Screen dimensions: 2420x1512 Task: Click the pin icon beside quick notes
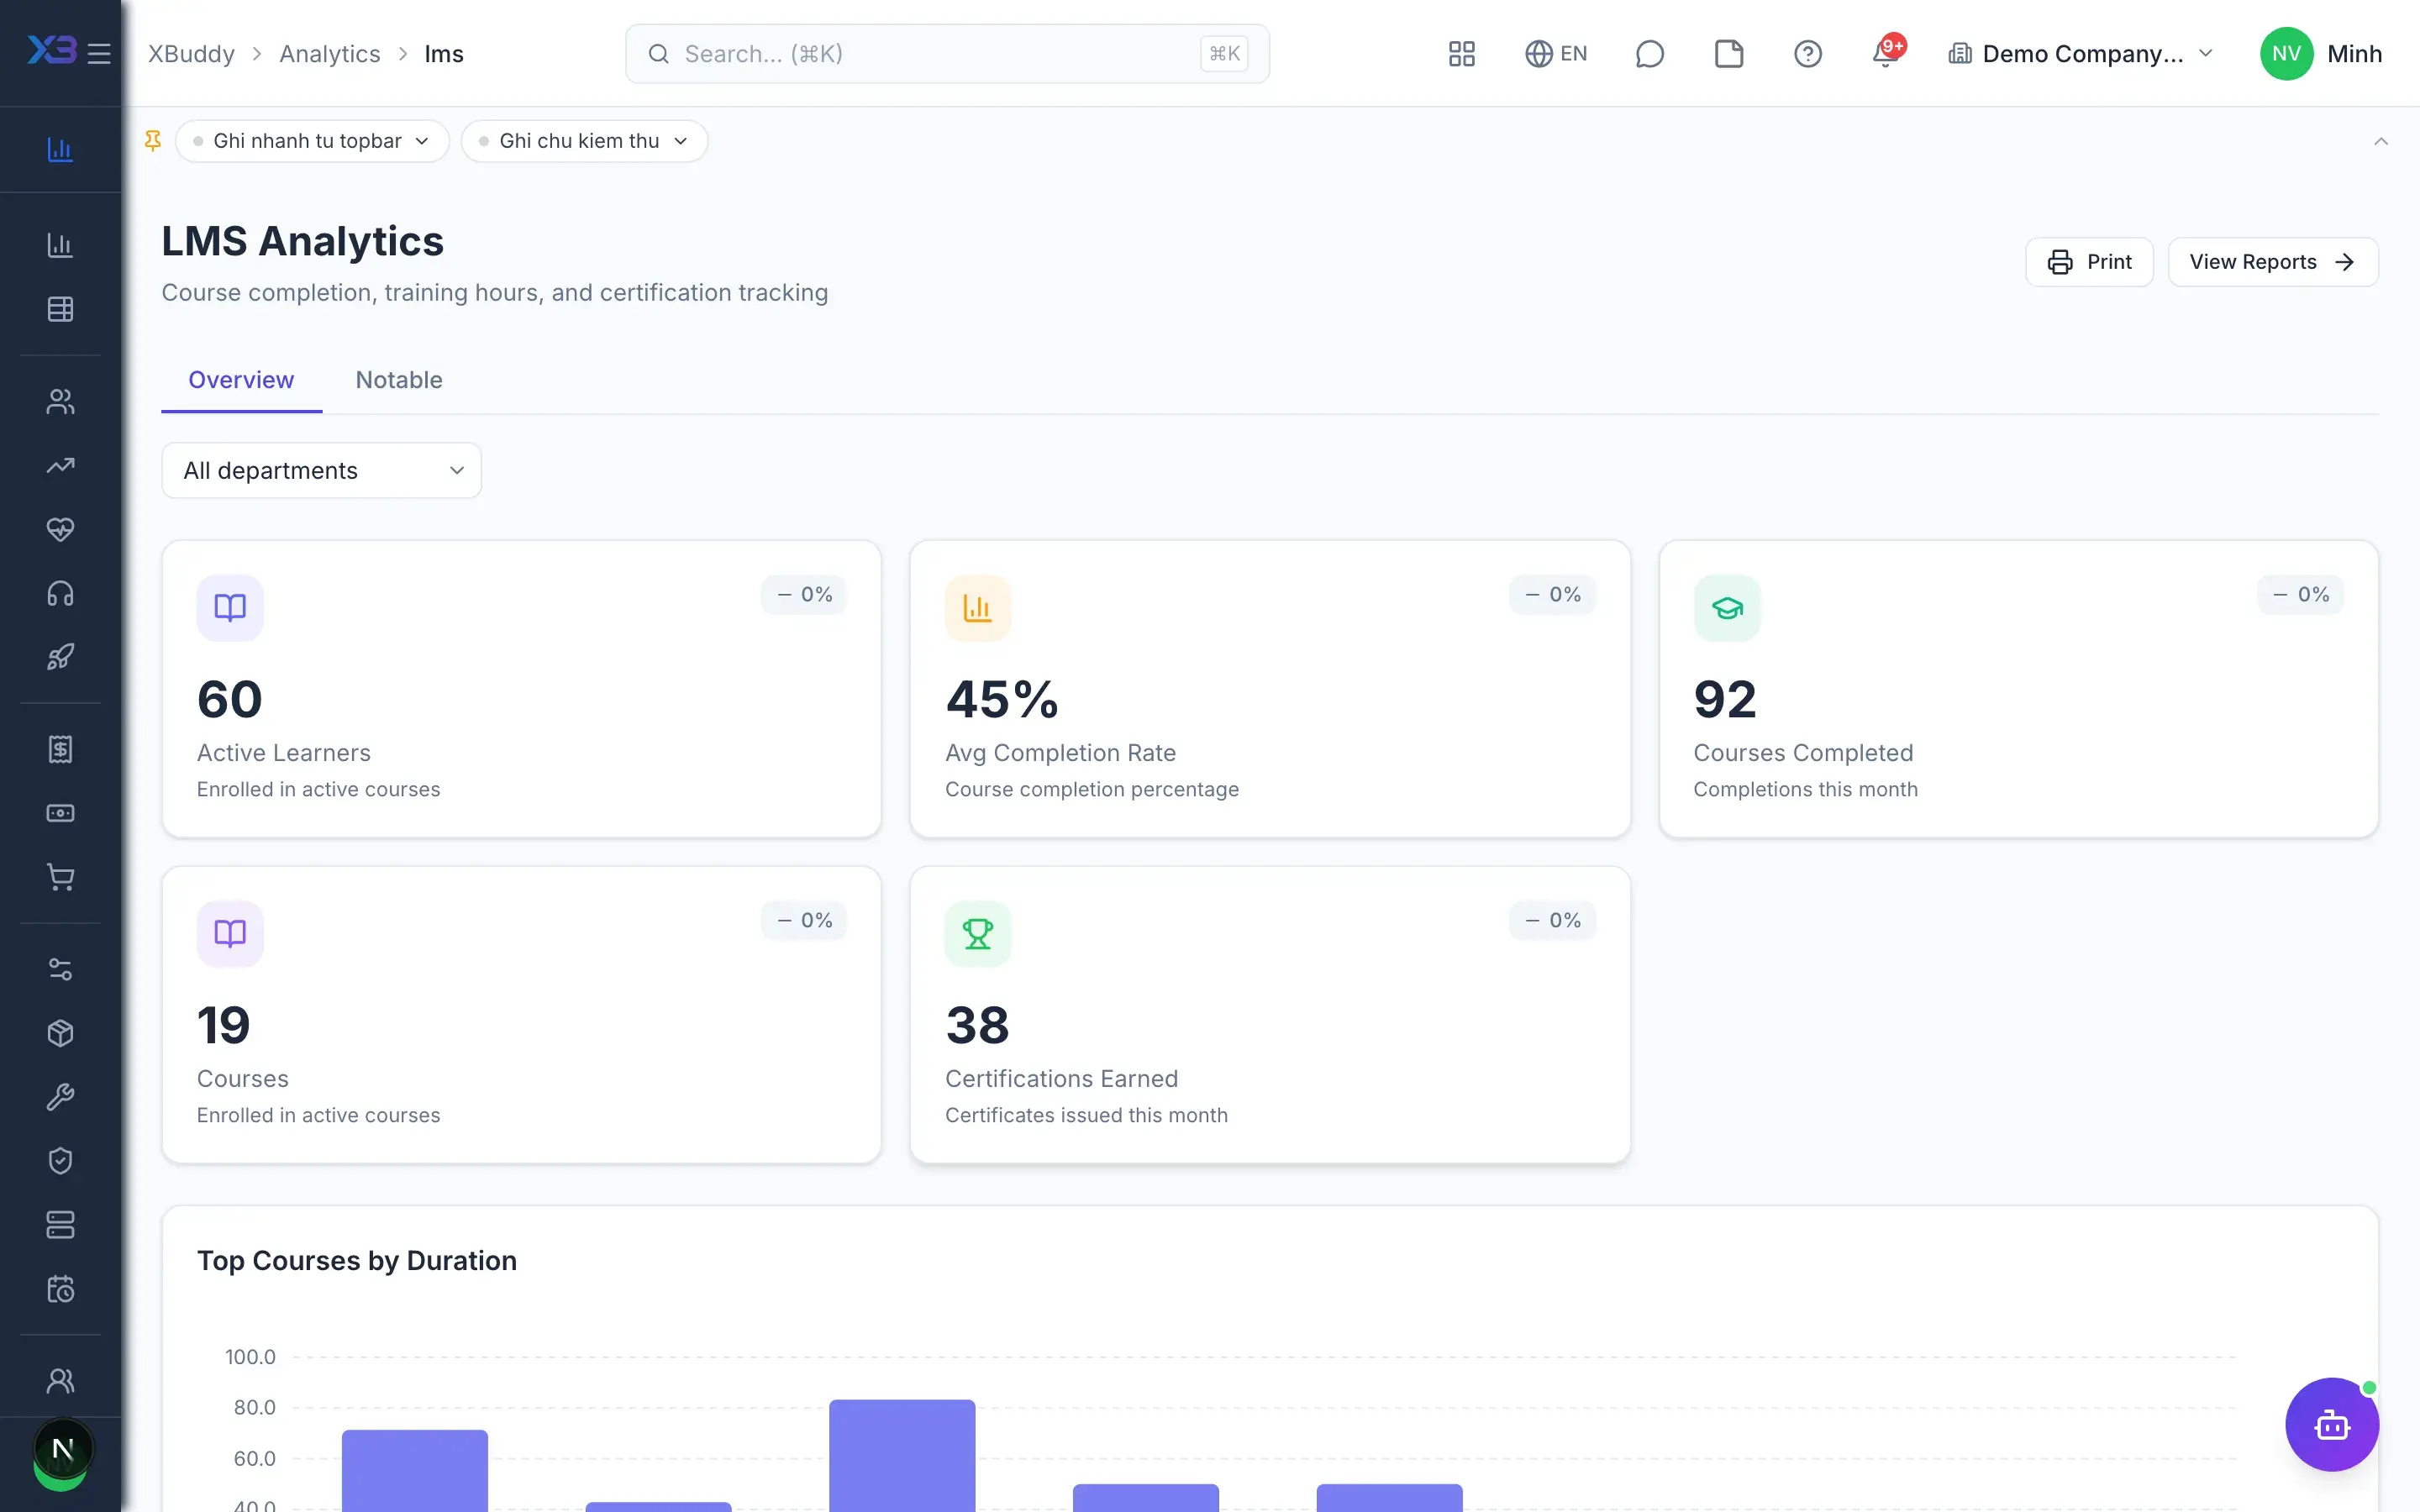tap(153, 141)
